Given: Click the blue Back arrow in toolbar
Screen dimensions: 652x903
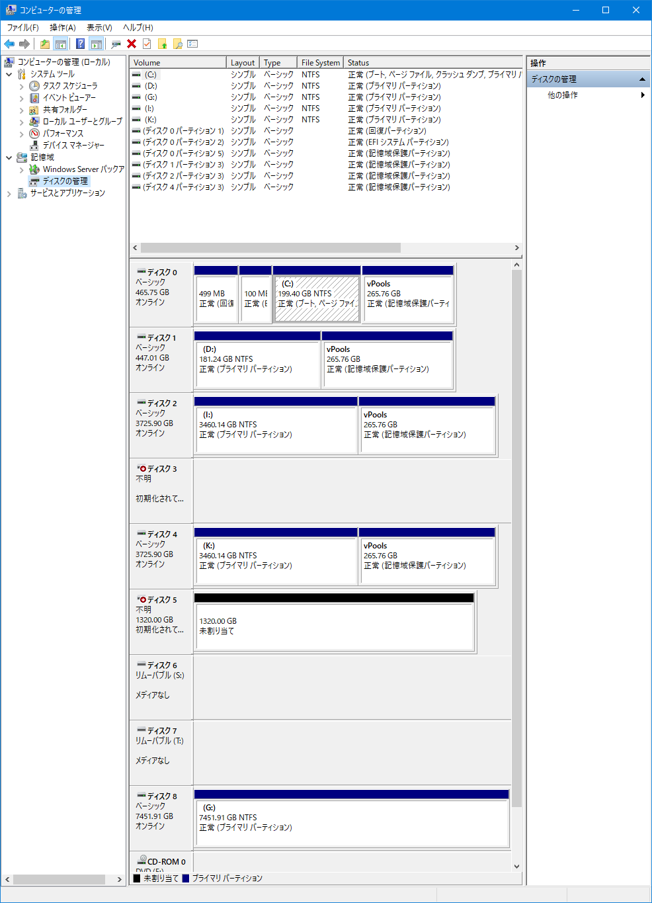Looking at the screenshot, I should 9,44.
